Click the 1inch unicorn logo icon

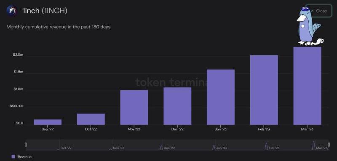[x=12, y=10]
